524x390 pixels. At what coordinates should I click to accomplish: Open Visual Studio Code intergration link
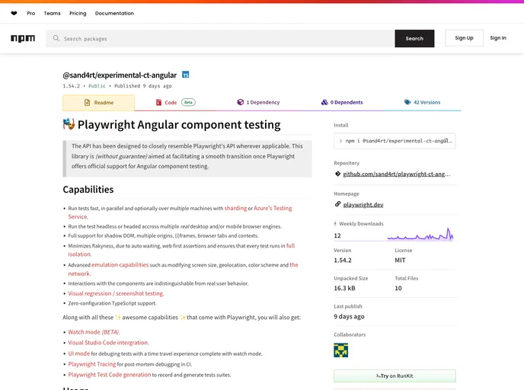click(108, 343)
